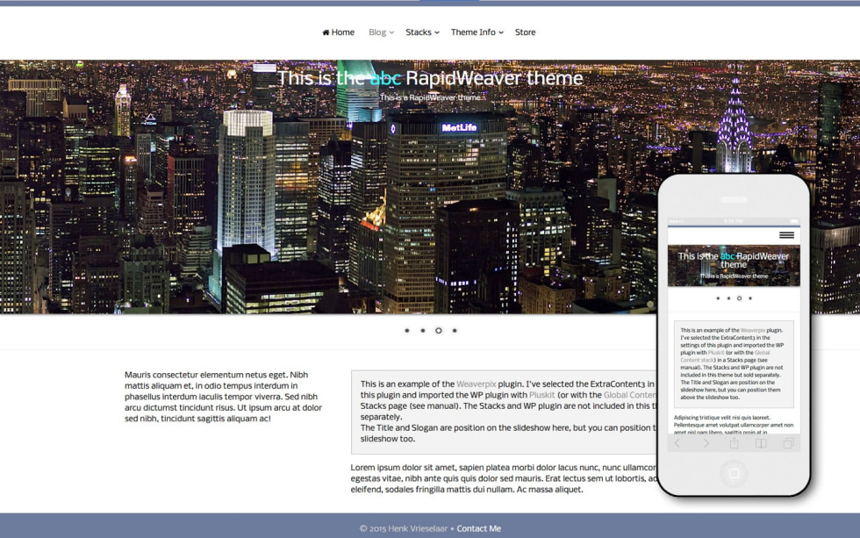Image resolution: width=860 pixels, height=538 pixels.
Task: Open the Theme Info menu
Action: 477,32
